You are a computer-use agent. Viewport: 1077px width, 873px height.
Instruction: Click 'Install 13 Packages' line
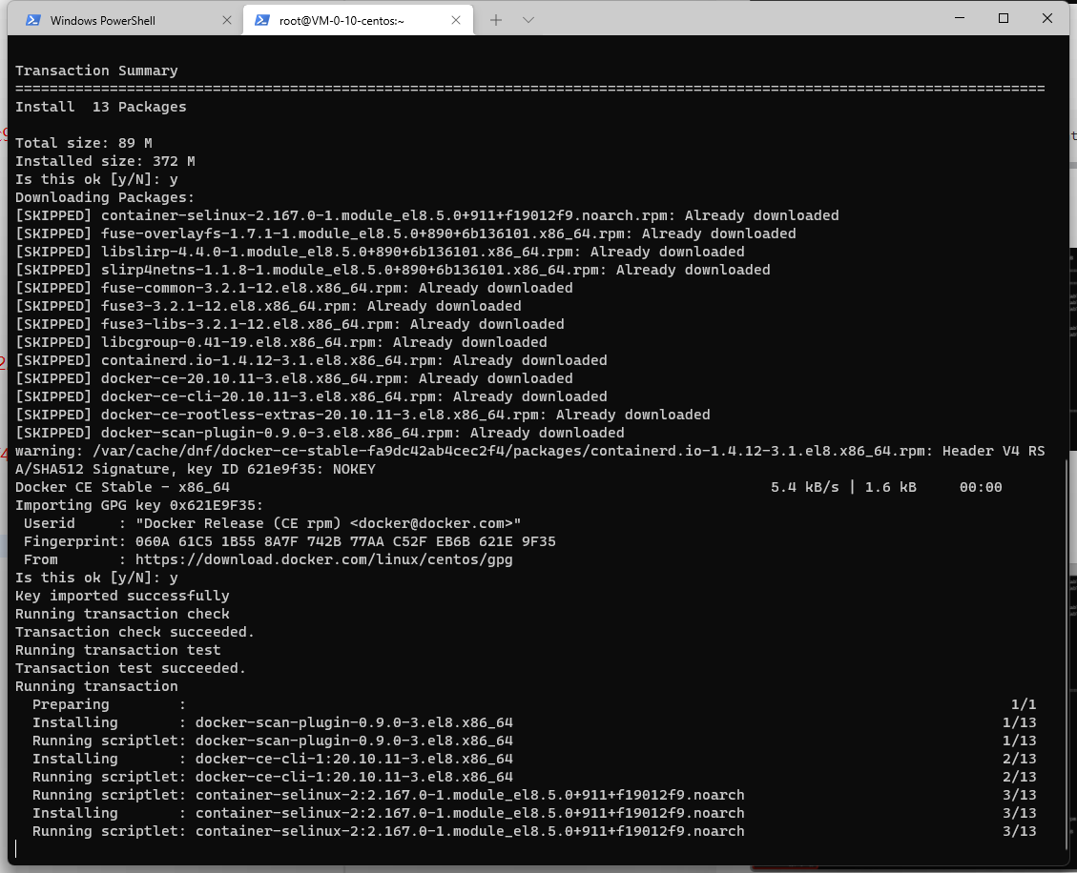[101, 107]
